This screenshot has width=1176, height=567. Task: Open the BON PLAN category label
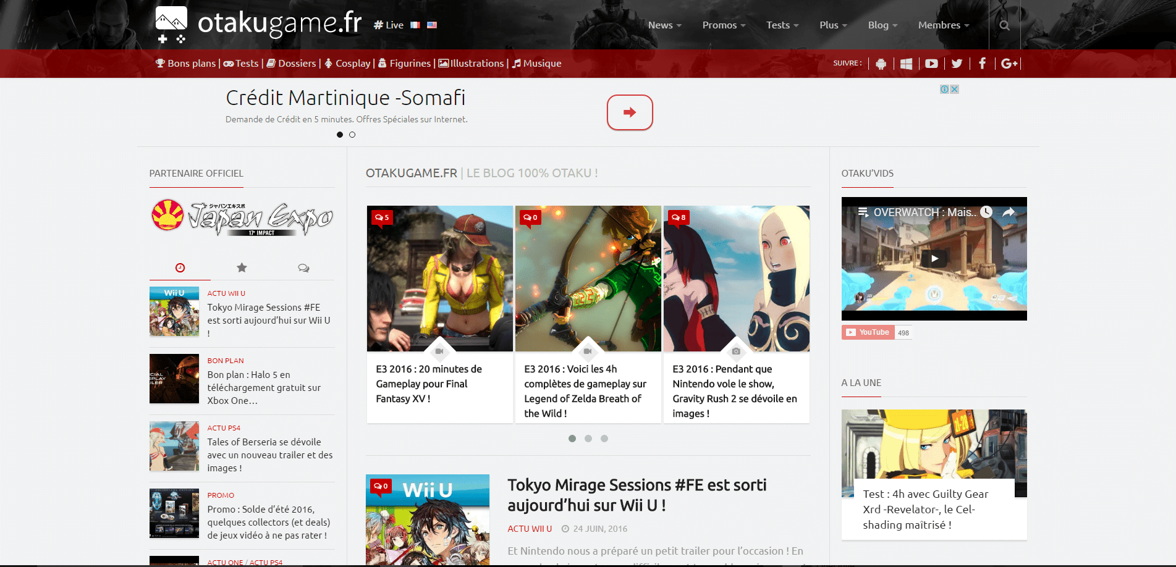pyautogui.click(x=226, y=361)
